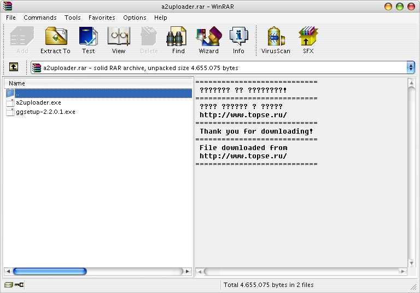Create SFX self-extracting archive
Screen dimensions: 420x293
308,40
